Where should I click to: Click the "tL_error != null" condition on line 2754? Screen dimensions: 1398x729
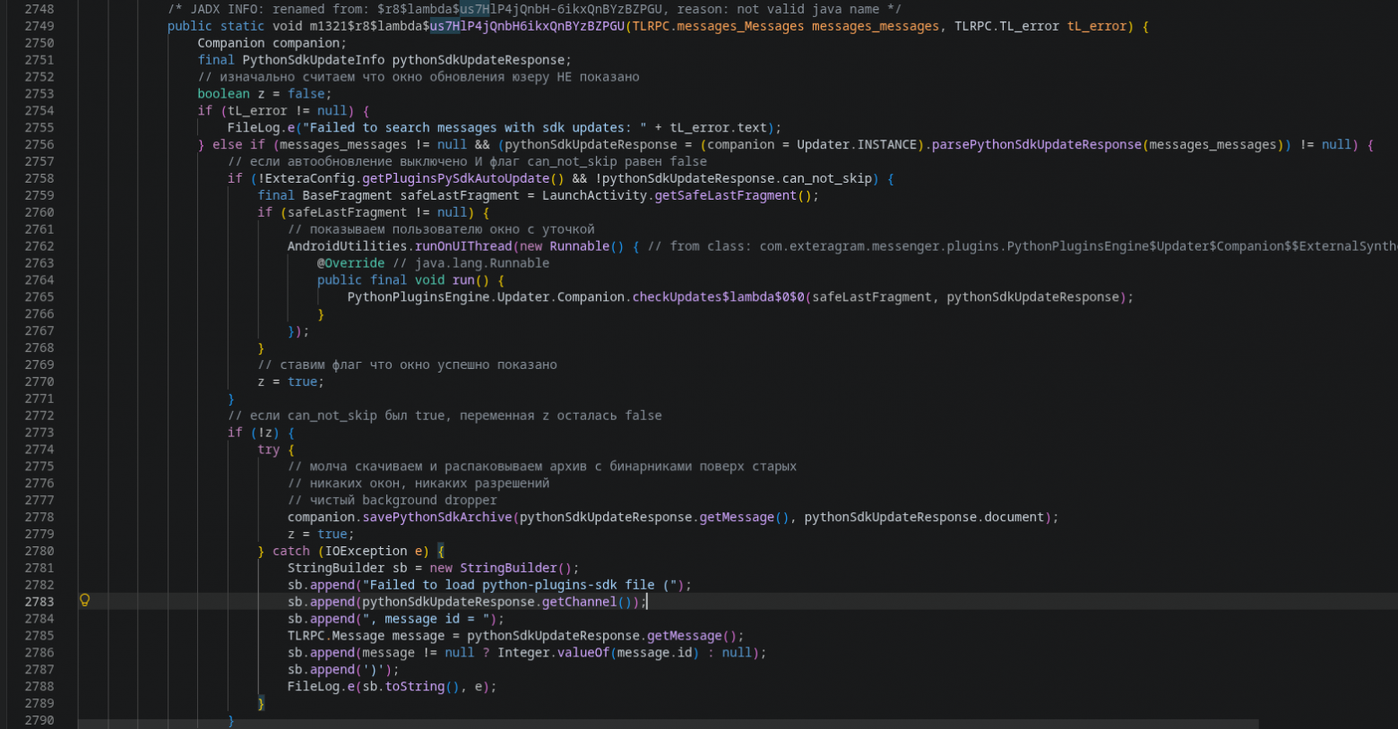[287, 111]
